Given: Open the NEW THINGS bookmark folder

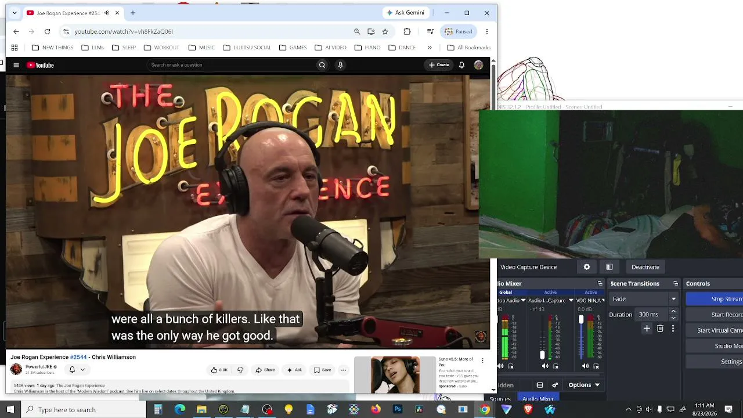Looking at the screenshot, I should click(52, 48).
